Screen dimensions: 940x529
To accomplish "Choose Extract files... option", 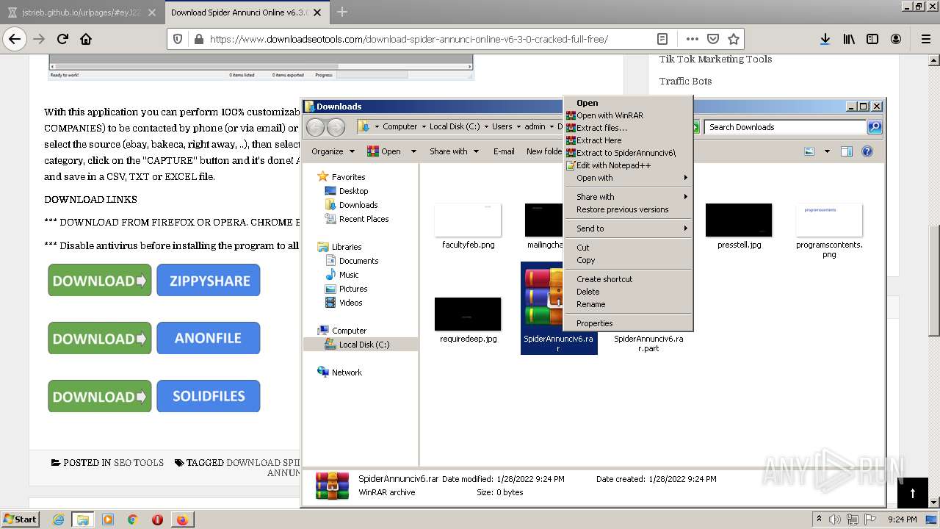I will (629, 128).
